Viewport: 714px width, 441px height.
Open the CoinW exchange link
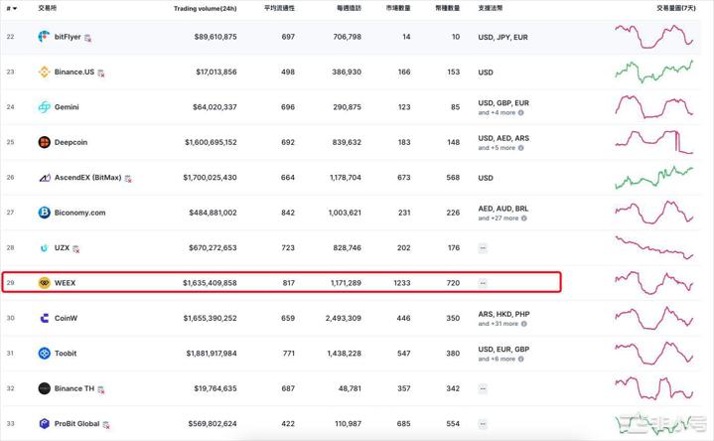tap(66, 318)
